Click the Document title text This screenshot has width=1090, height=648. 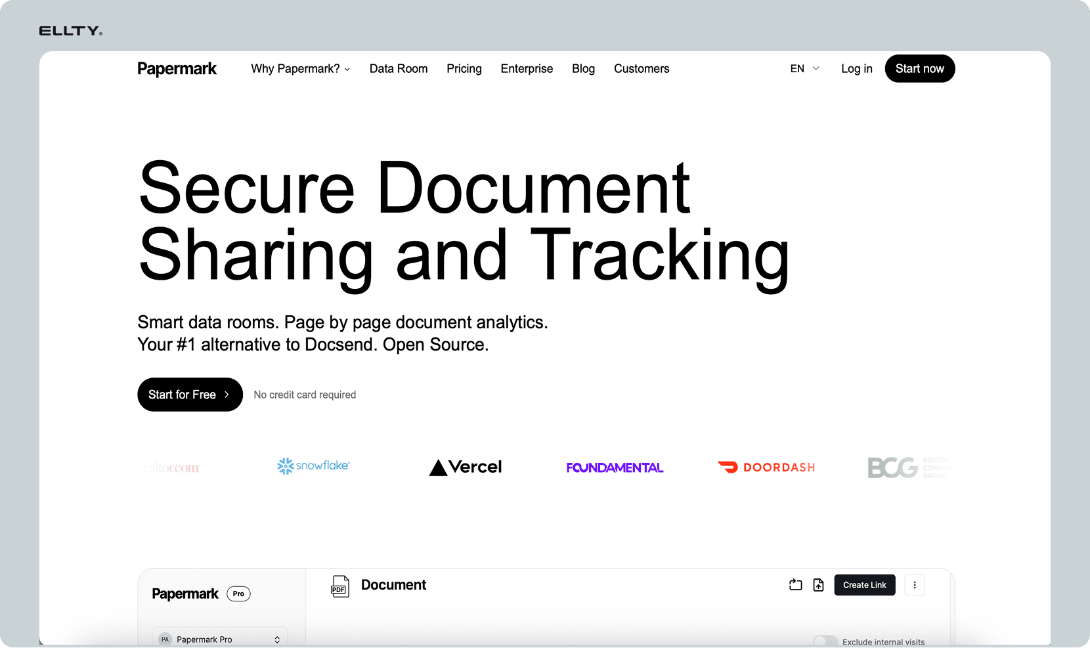[393, 585]
